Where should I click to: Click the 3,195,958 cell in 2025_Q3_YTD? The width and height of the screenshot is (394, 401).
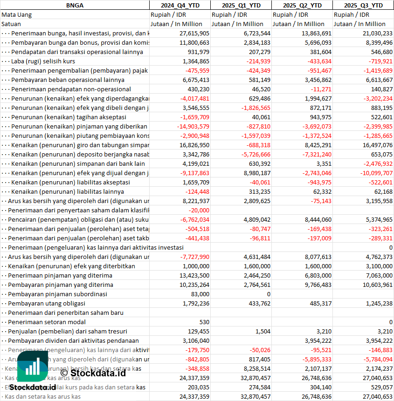point(363,201)
